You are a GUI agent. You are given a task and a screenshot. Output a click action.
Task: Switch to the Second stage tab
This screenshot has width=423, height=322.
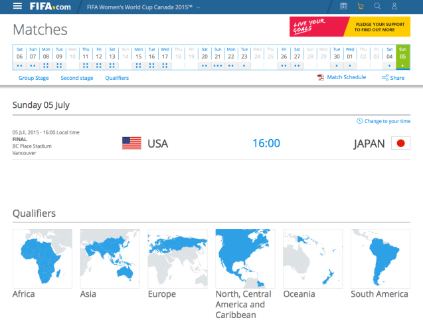pos(77,78)
